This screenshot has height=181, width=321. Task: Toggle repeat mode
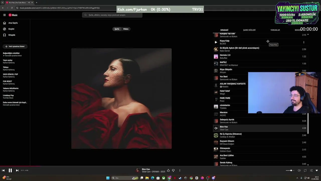[305, 170]
